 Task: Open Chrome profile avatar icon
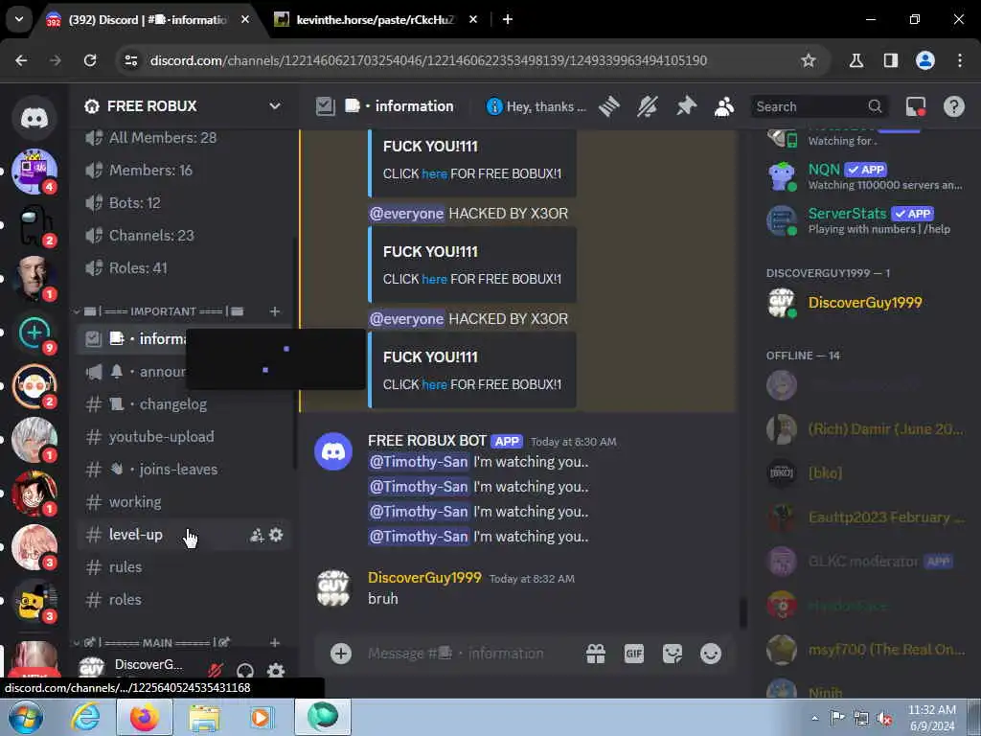point(925,60)
